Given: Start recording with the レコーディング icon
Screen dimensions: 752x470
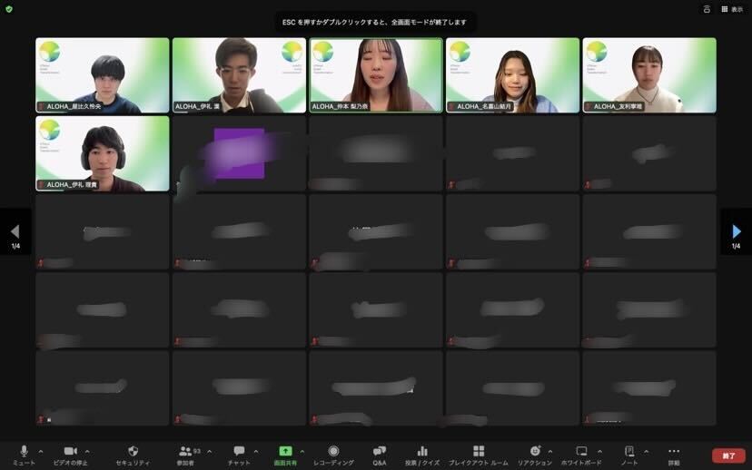Looking at the screenshot, I should coord(333,451).
